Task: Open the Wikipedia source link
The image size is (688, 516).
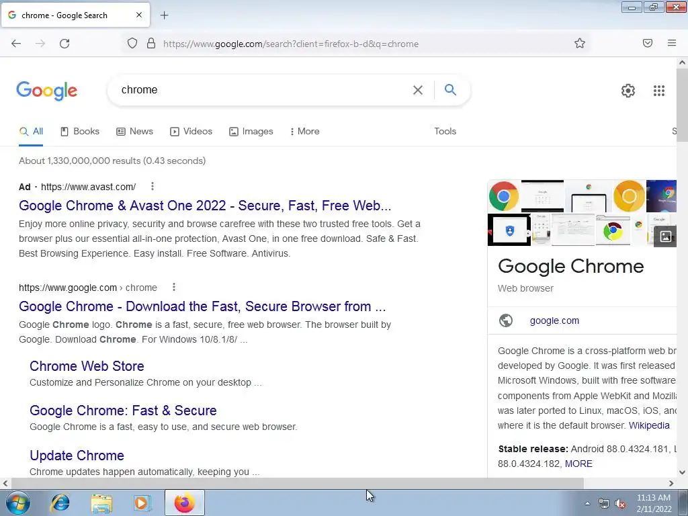Action: pos(649,425)
